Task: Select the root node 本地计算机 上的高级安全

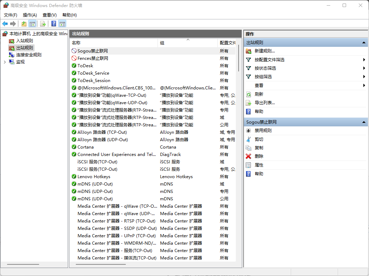Action: pyautogui.click(x=38, y=34)
